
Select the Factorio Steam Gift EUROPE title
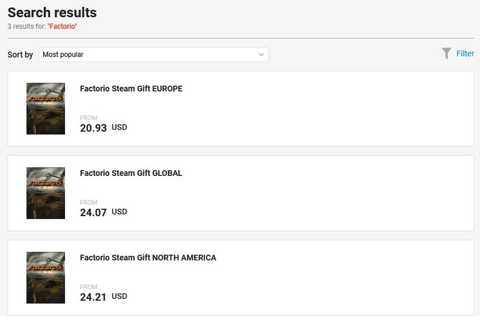click(131, 89)
